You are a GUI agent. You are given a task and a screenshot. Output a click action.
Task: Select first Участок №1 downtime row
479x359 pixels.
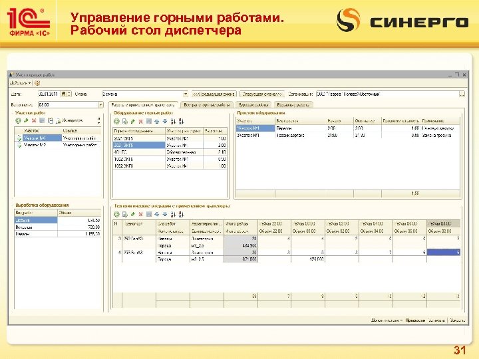(x=348, y=128)
